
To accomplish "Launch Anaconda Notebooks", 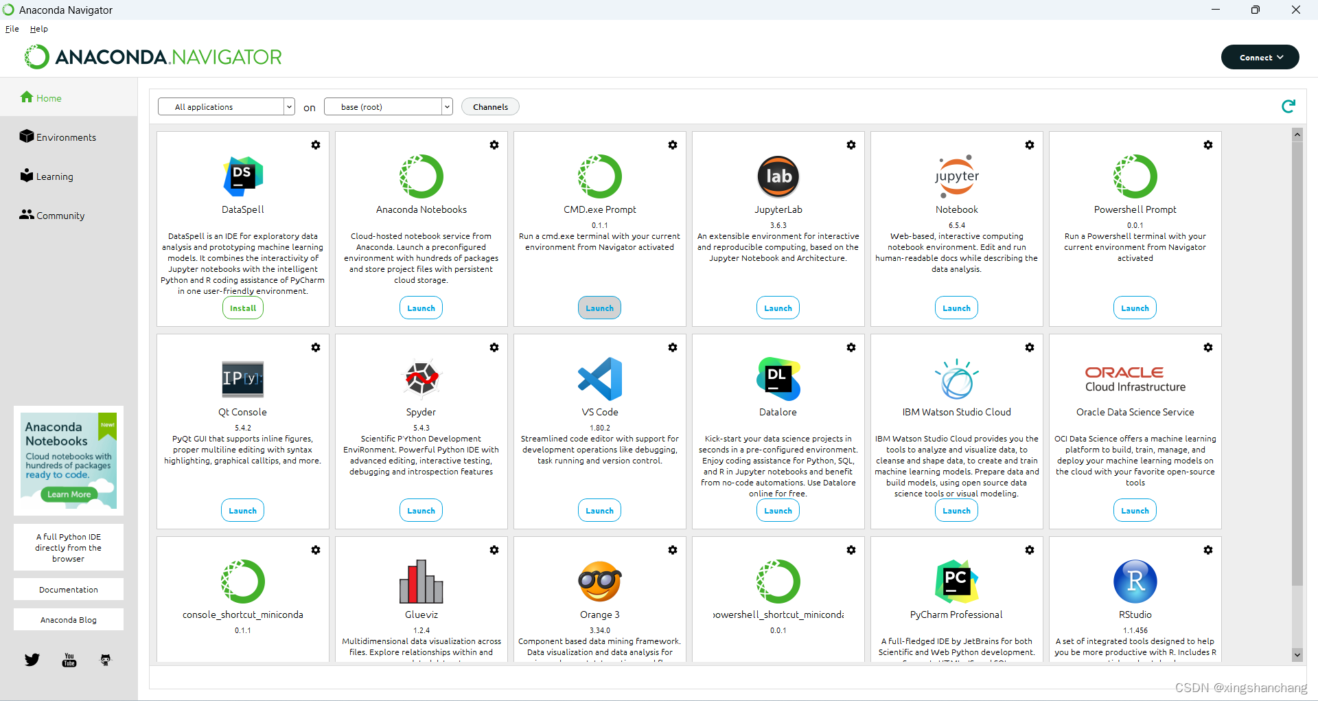I will coord(421,308).
